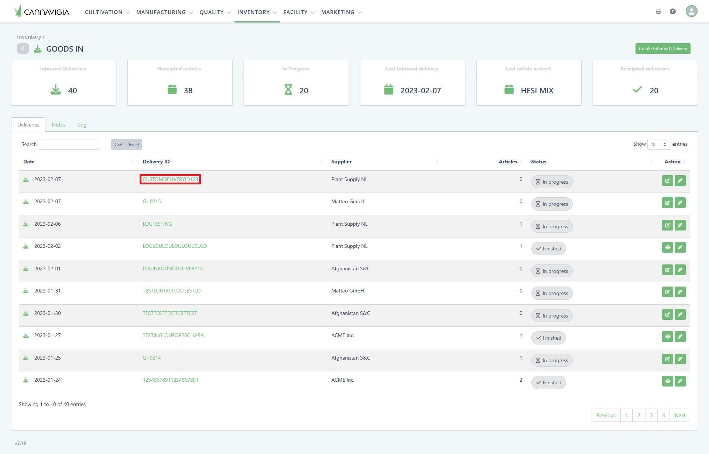
Task: Click pencil icon for GI-0214 row
Action: 680,359
